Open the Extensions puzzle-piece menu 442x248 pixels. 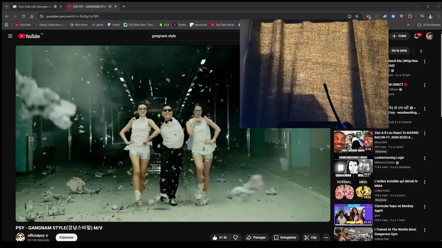(x=410, y=16)
